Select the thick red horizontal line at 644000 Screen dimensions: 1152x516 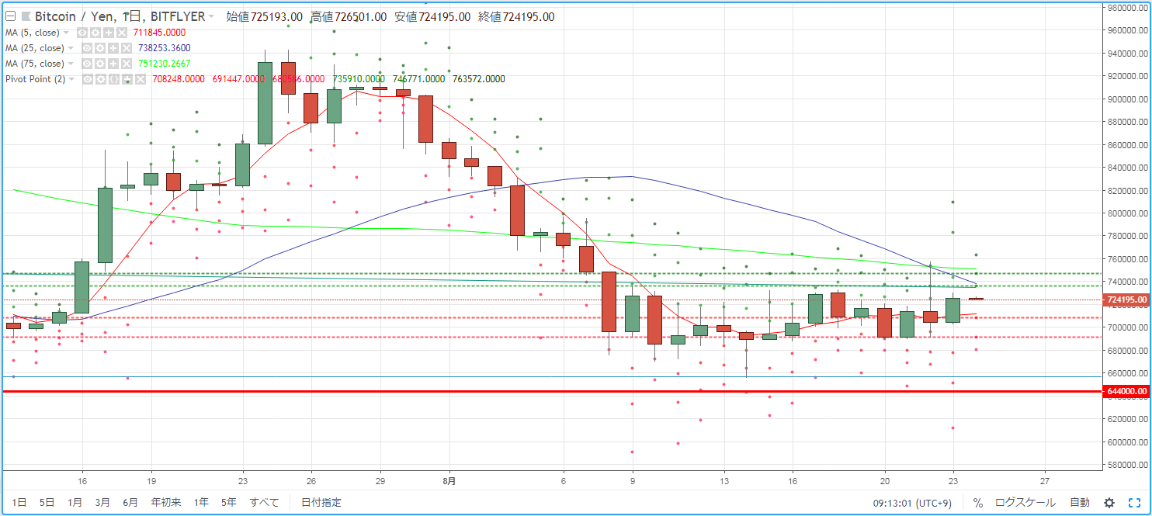point(552,392)
